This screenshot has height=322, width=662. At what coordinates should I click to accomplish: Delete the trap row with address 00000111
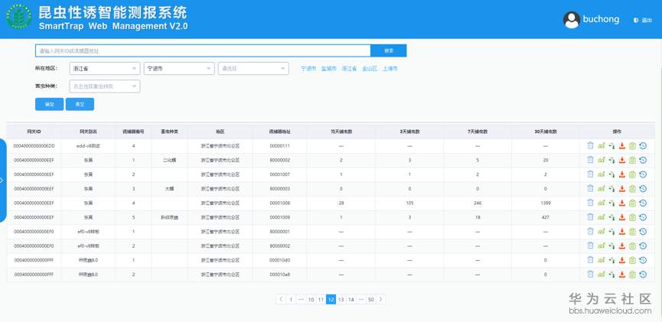coord(590,146)
